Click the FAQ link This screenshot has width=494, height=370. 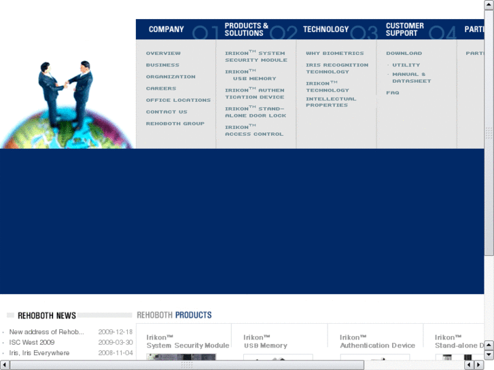click(393, 92)
